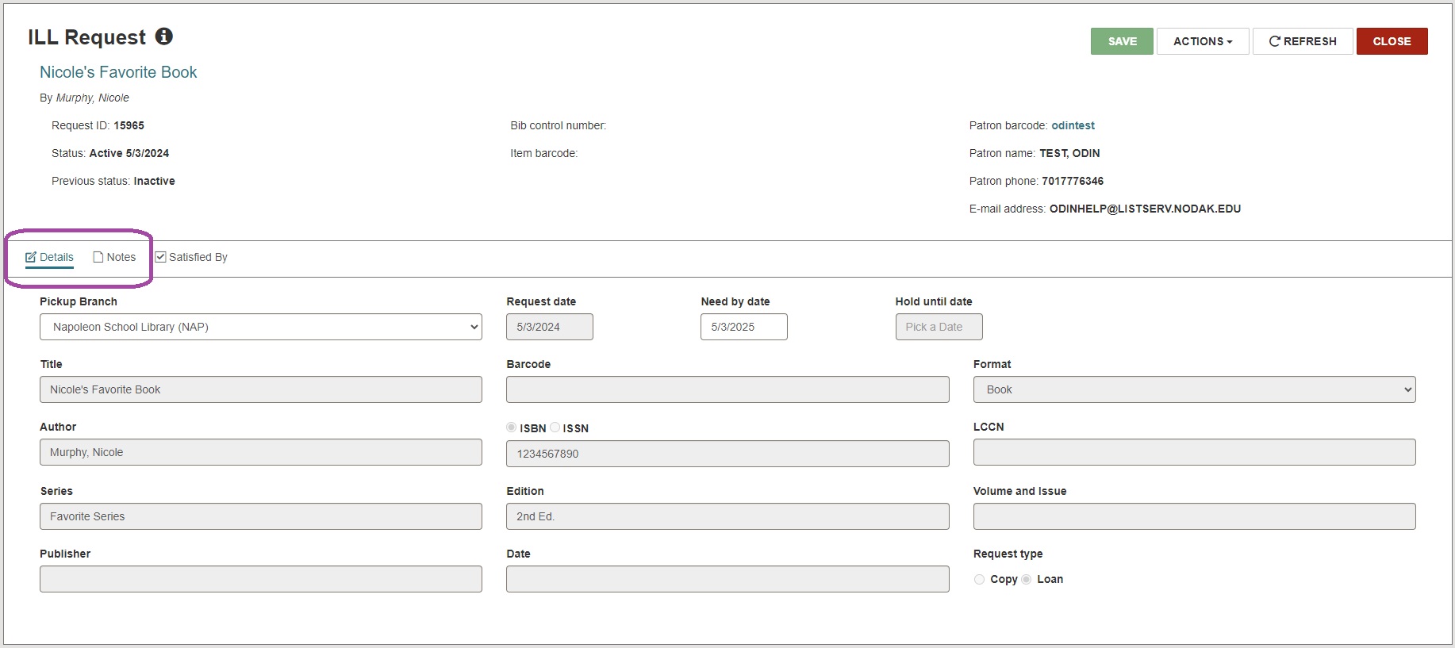Screen dimensions: 1455x648
Task: Select the ISSN radio button
Action: tap(555, 428)
